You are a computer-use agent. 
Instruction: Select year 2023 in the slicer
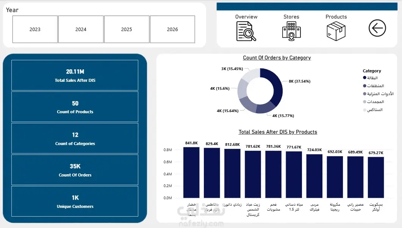pyautogui.click(x=35, y=29)
